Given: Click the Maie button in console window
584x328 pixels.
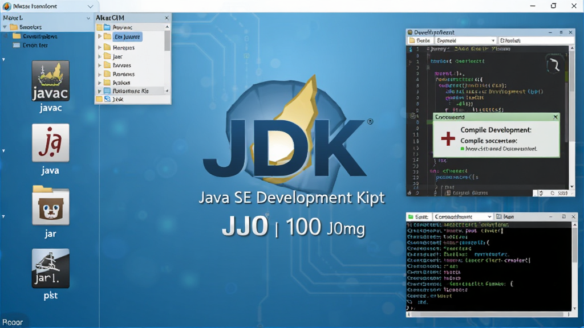Looking at the screenshot, I should coord(505,217).
